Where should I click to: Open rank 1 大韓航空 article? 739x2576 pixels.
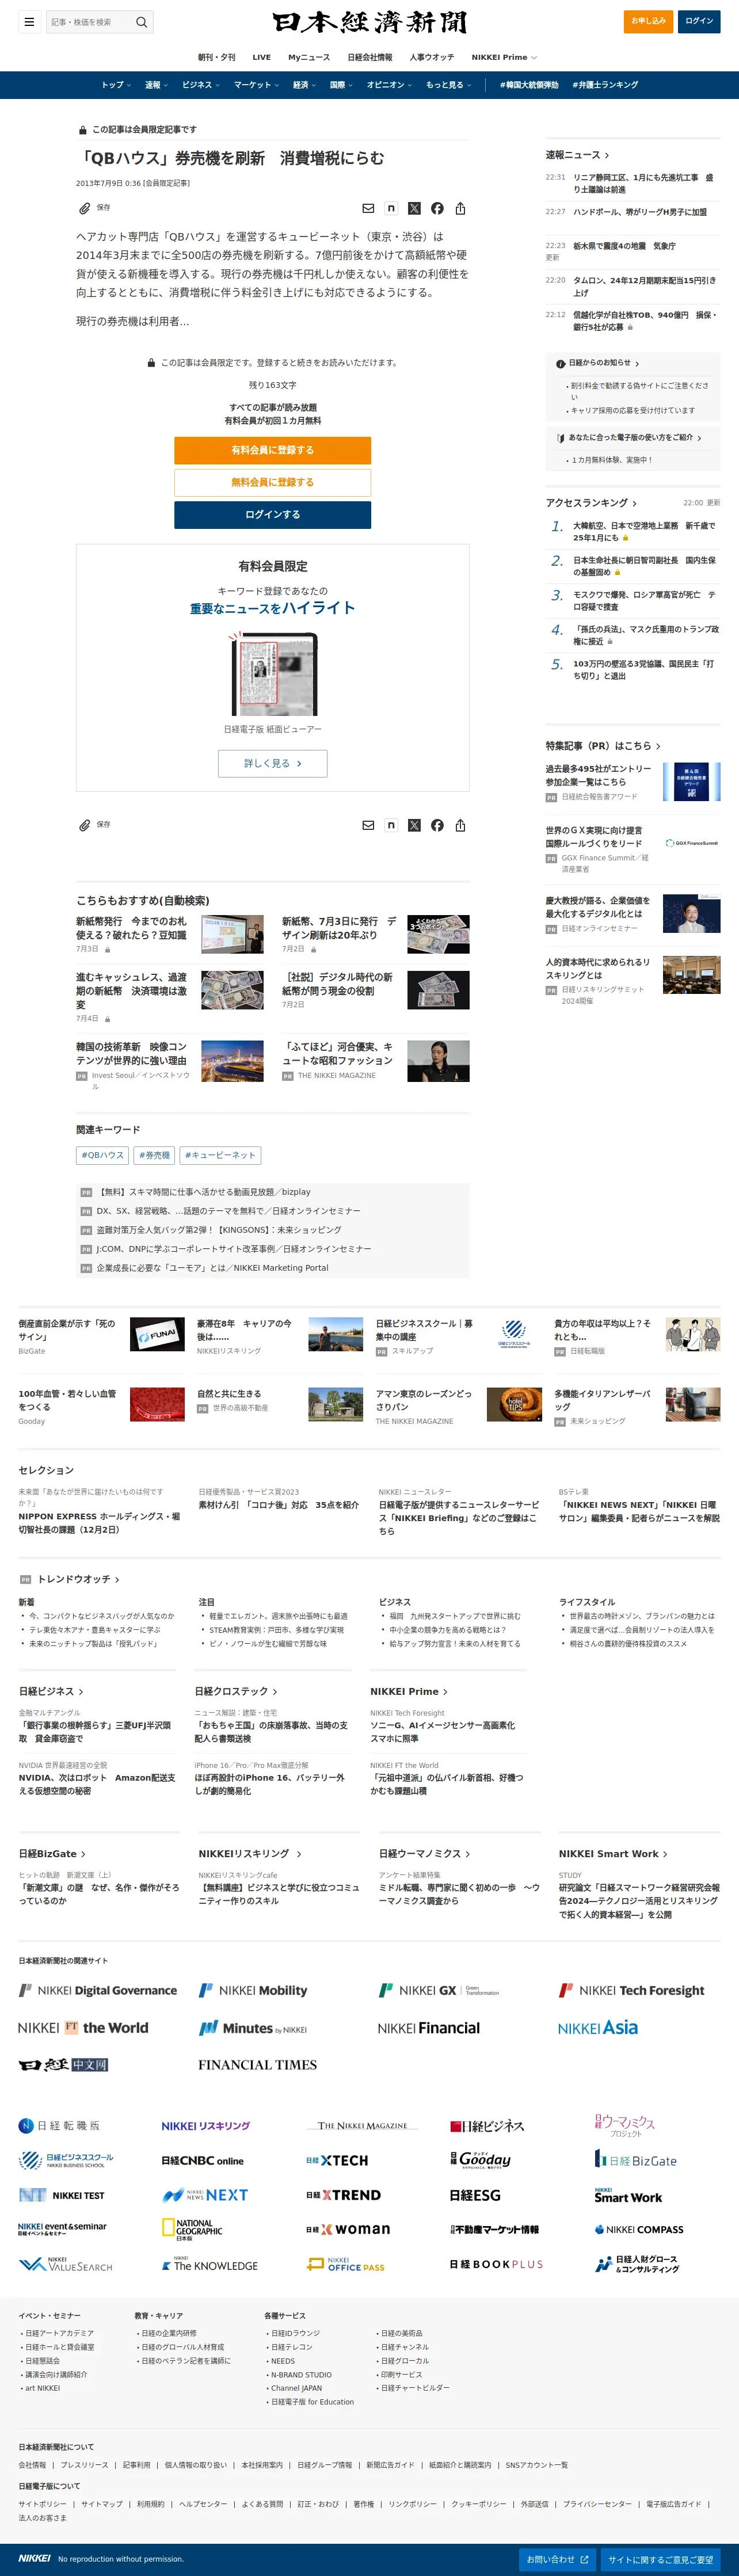click(x=644, y=531)
